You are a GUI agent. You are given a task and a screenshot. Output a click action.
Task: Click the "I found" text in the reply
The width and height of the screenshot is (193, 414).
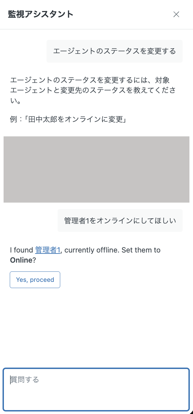(21, 250)
